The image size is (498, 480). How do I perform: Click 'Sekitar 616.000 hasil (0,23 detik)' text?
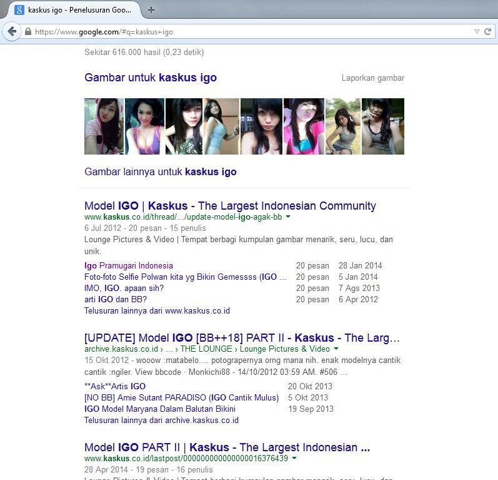(x=144, y=52)
